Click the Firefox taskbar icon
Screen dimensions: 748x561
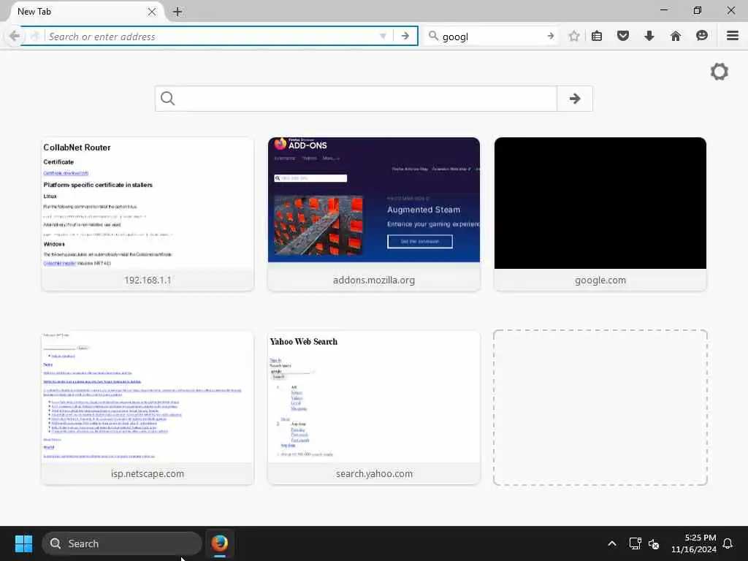click(219, 543)
